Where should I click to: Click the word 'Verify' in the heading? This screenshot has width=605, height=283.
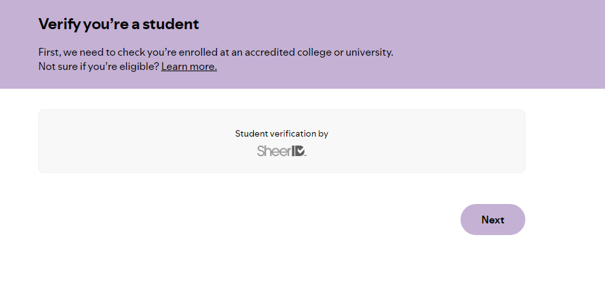click(x=60, y=24)
